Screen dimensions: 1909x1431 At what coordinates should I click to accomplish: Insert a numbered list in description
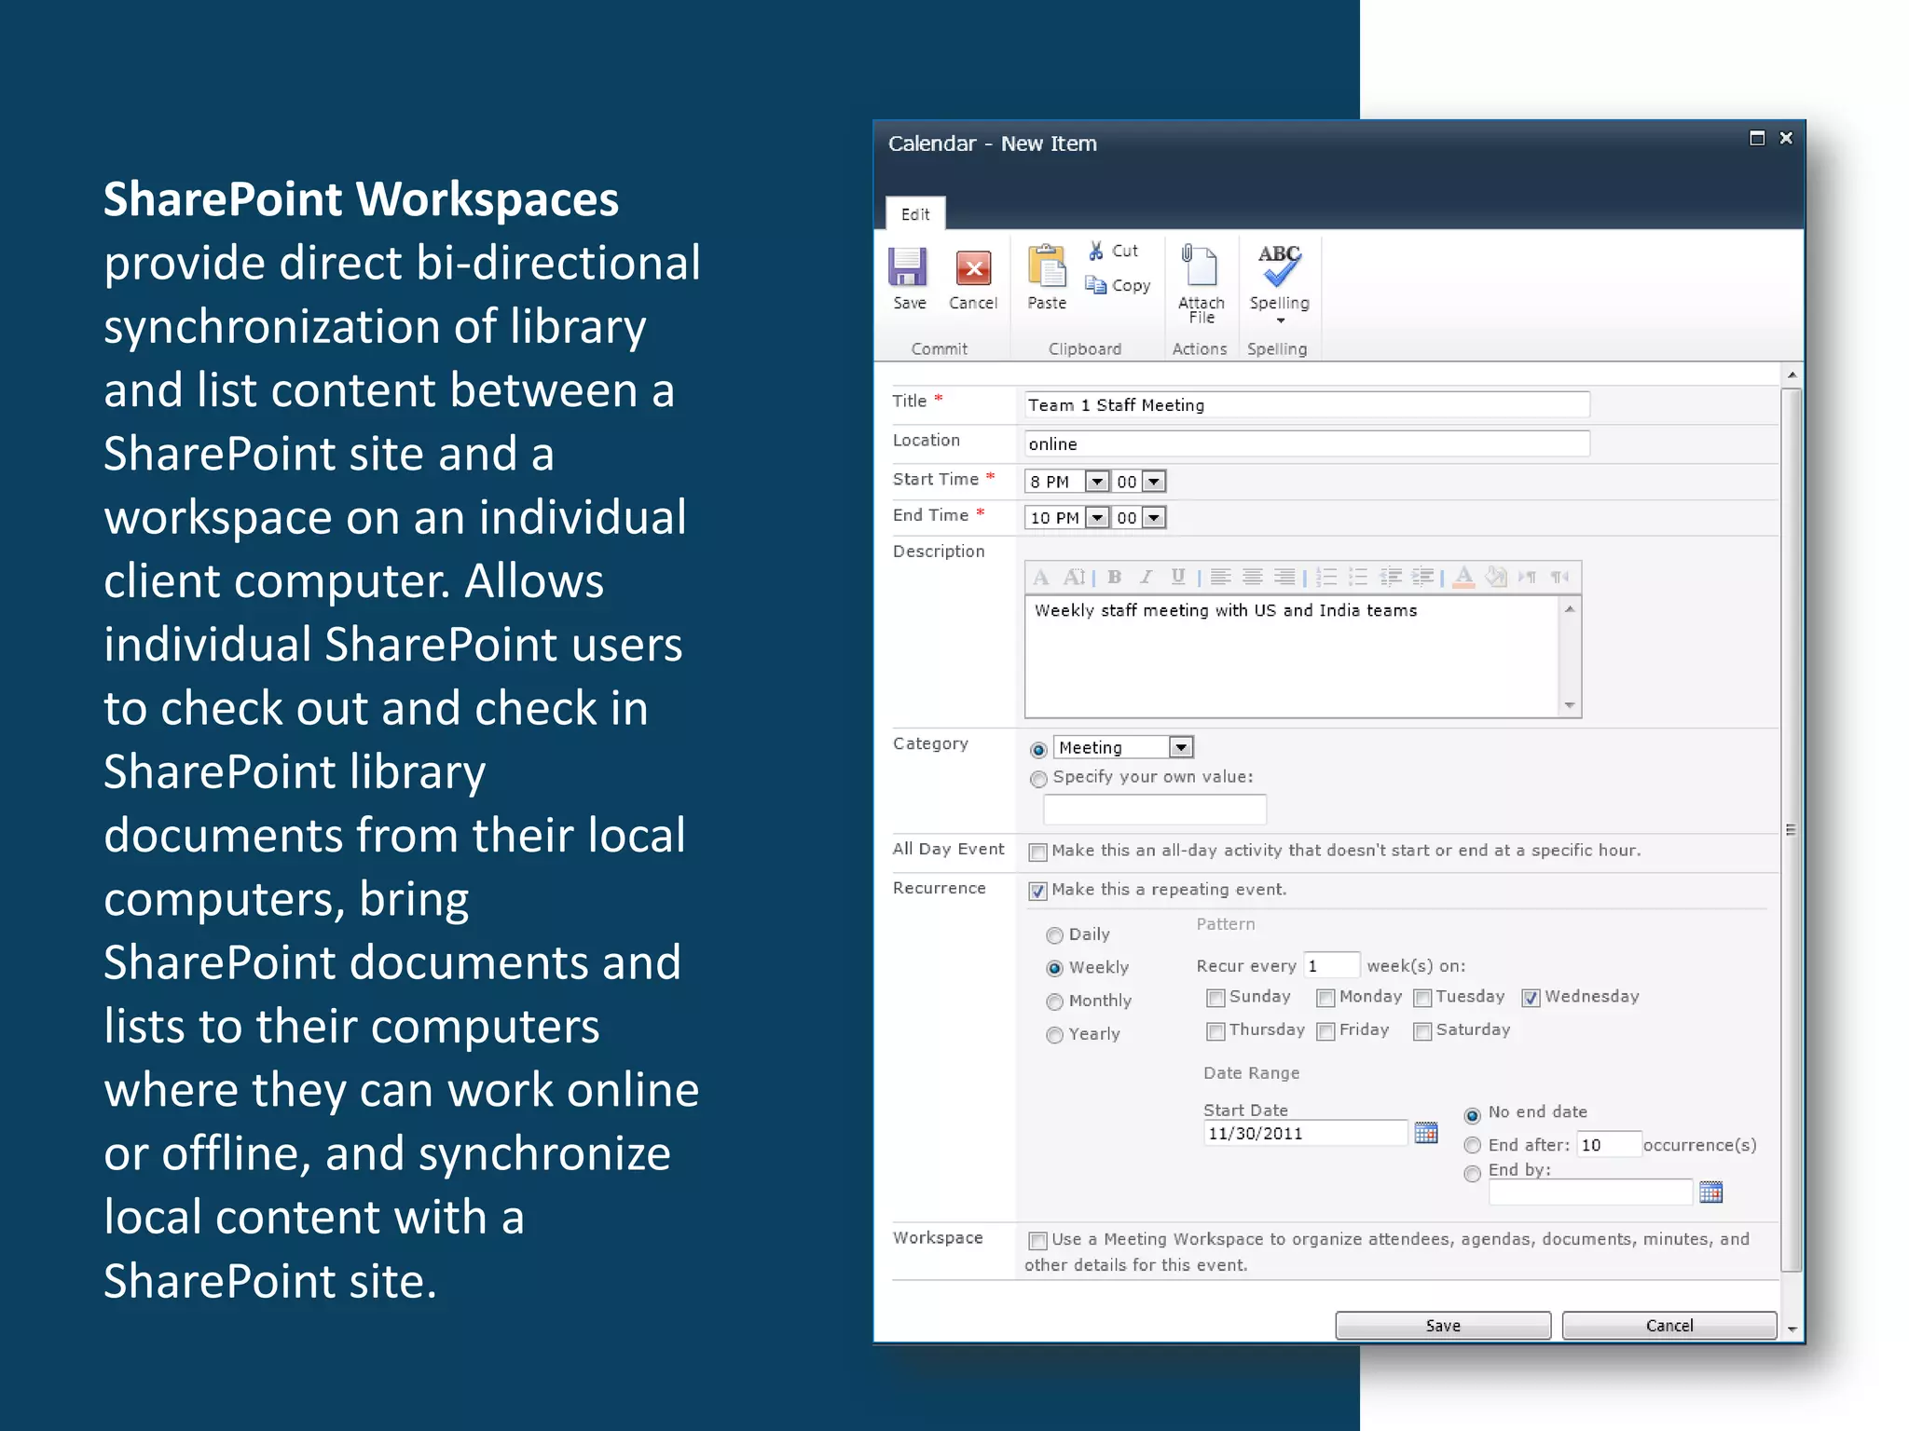point(1326,578)
